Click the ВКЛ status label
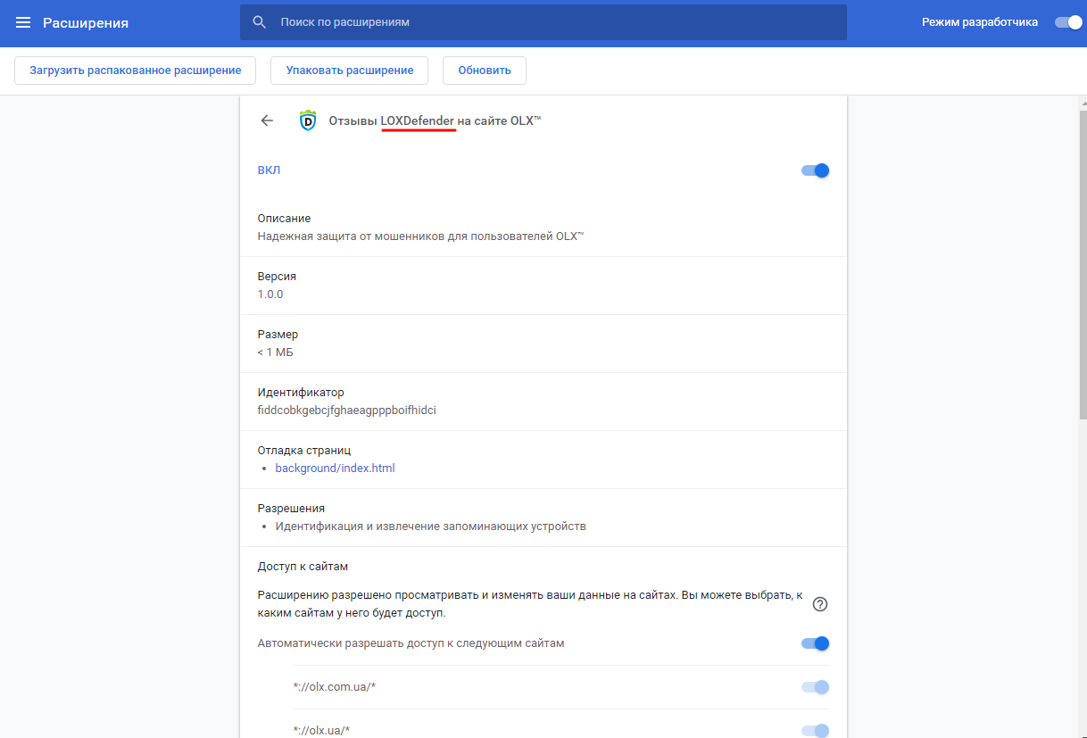Viewport: 1087px width, 738px height. click(x=269, y=170)
